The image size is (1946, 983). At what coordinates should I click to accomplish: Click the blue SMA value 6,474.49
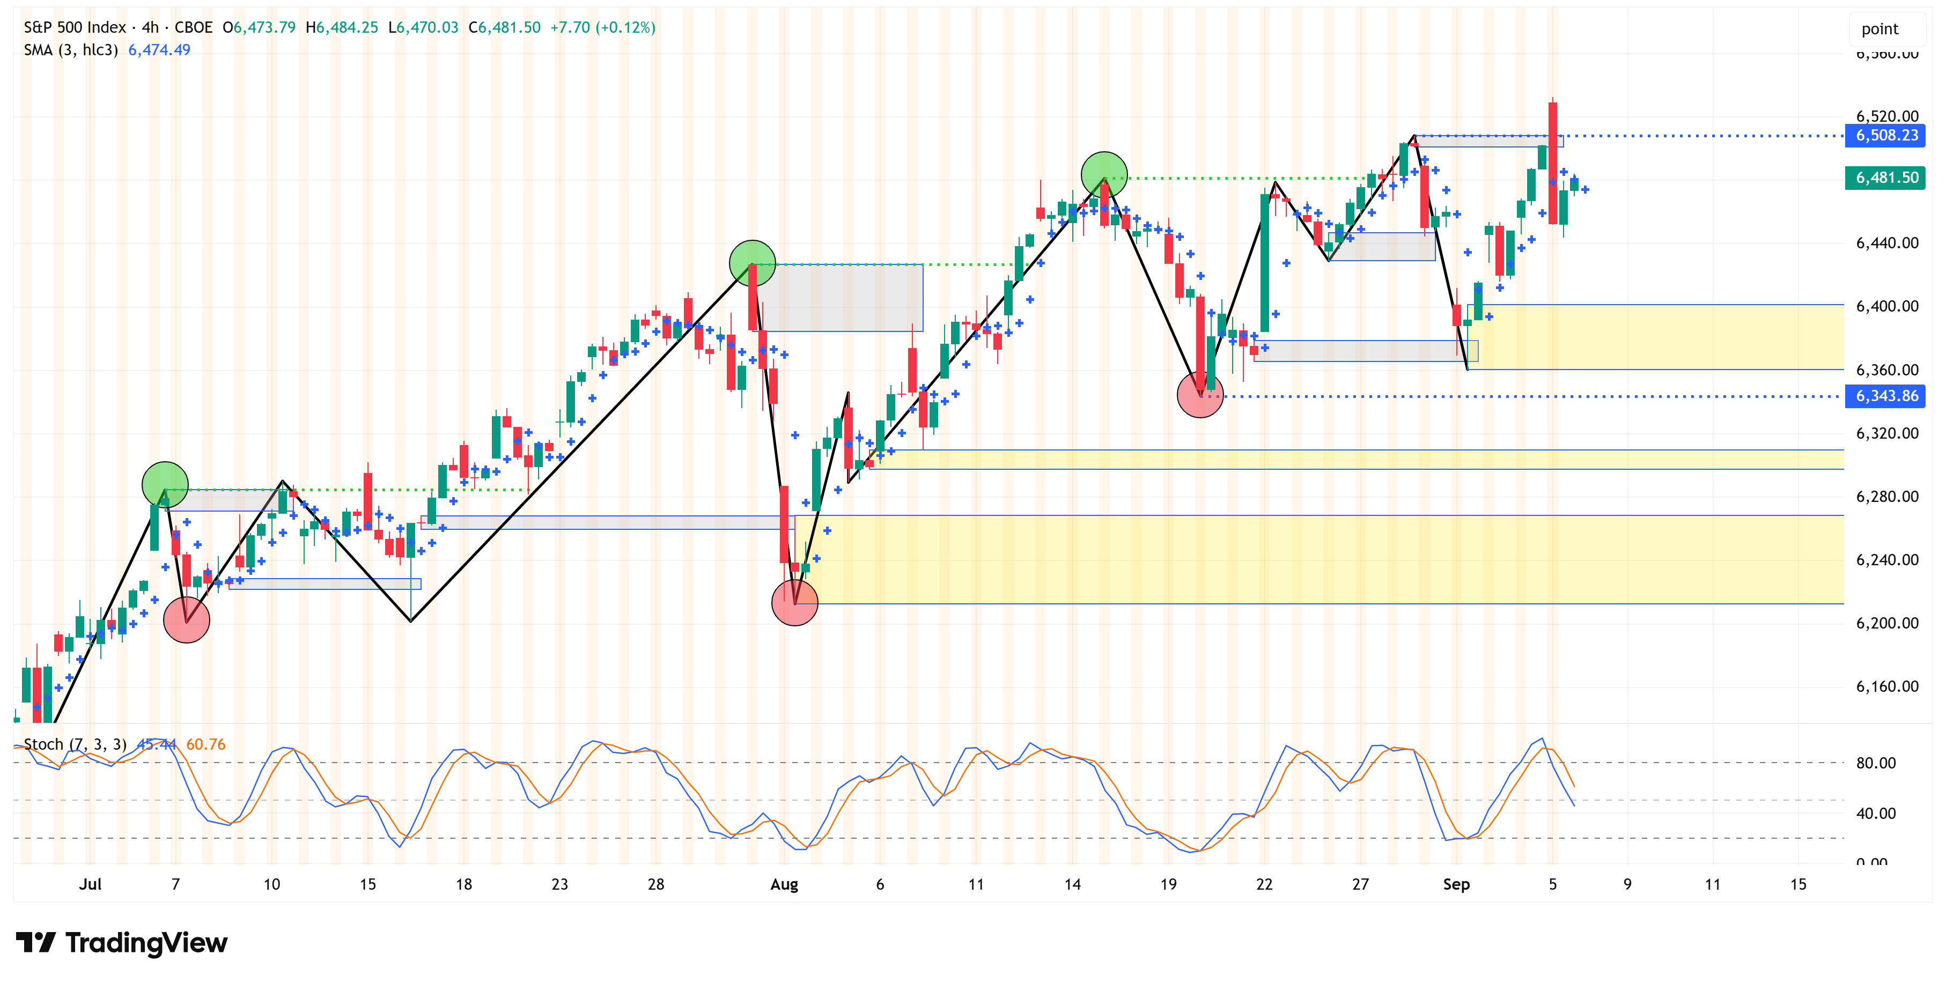(x=159, y=50)
